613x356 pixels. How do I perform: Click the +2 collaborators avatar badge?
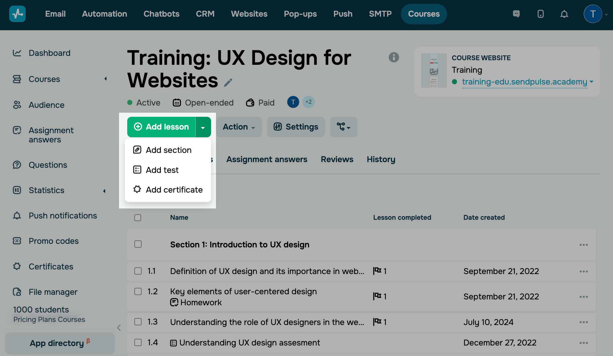click(308, 102)
